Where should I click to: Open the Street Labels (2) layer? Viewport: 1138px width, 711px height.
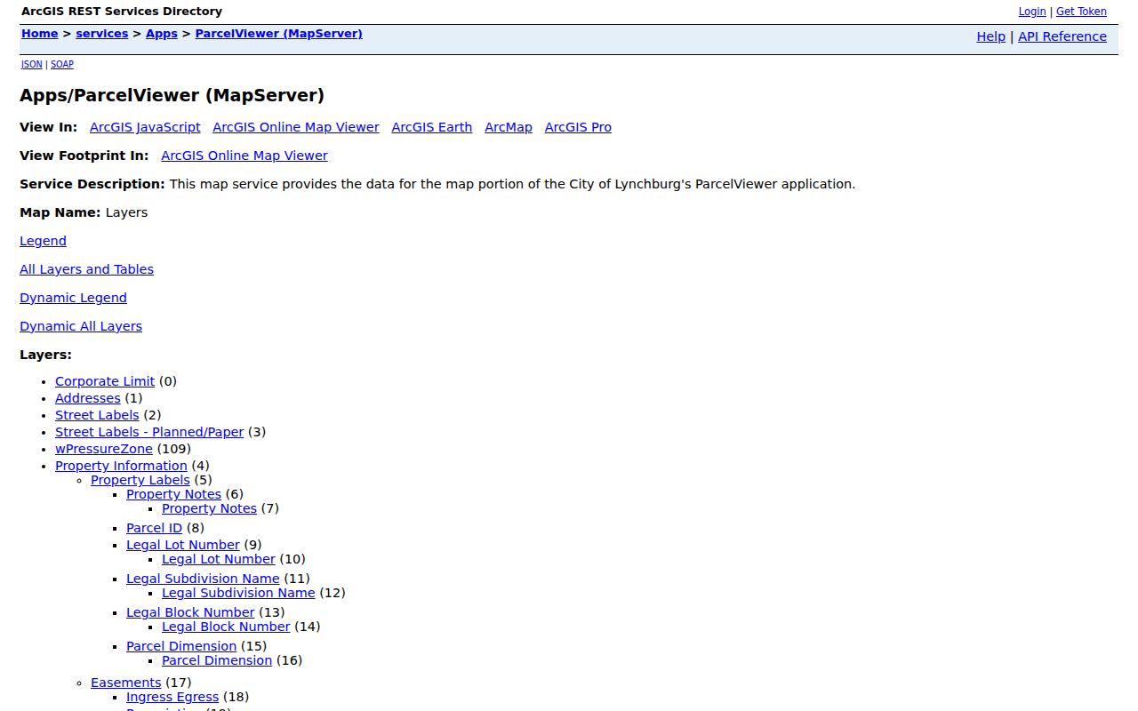pyautogui.click(x=97, y=415)
